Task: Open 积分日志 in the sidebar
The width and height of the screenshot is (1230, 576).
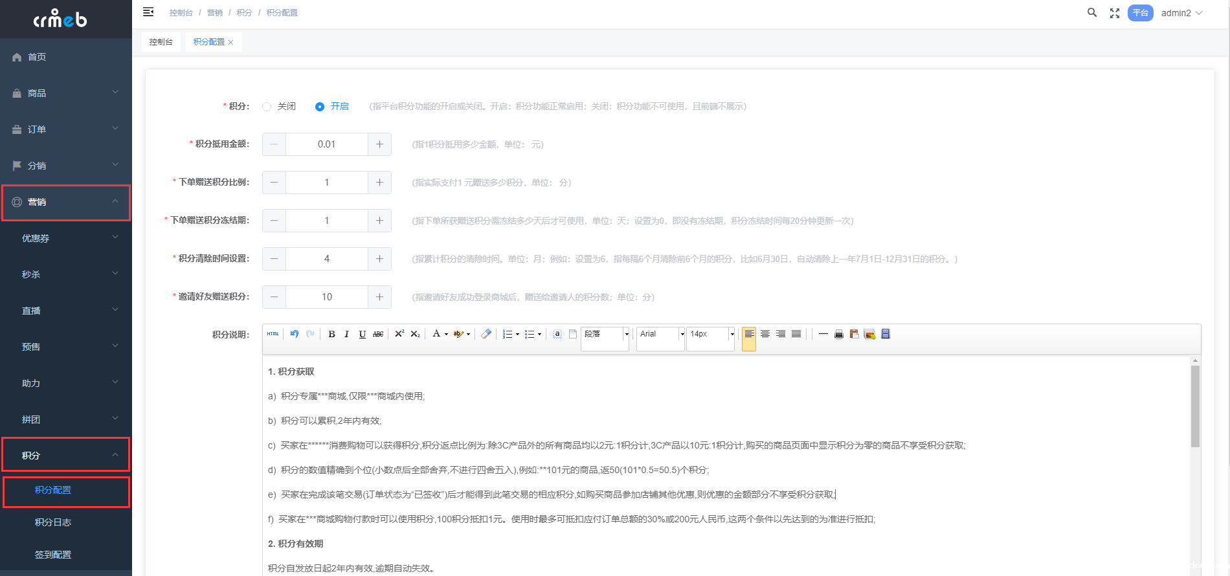Action: coord(53,522)
